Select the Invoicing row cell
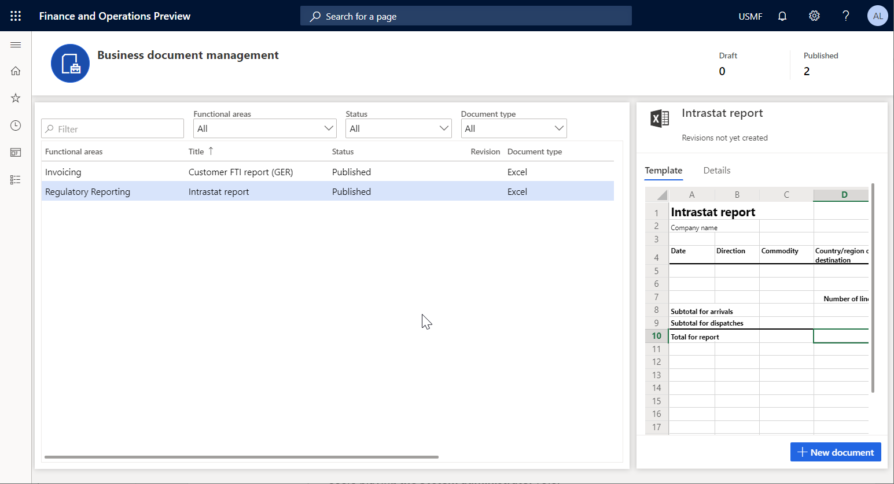Image resolution: width=894 pixels, height=484 pixels. pos(63,172)
